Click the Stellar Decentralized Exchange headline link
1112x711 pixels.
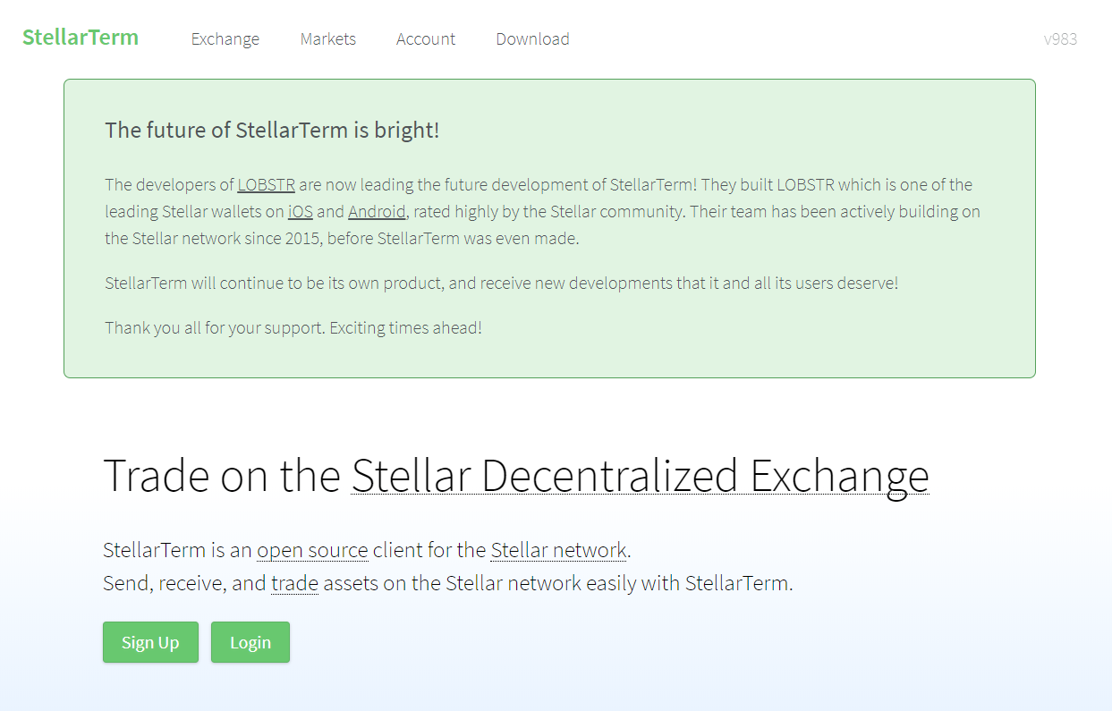[640, 476]
